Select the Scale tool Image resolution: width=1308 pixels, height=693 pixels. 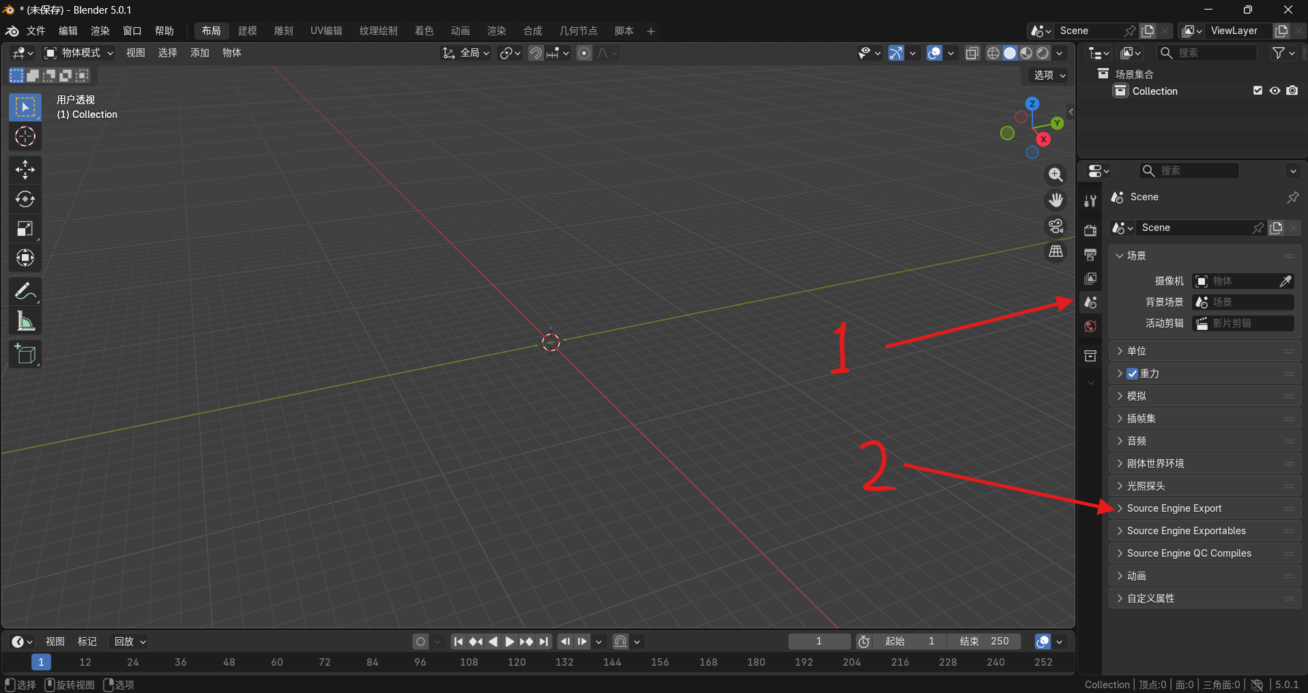tap(25, 229)
